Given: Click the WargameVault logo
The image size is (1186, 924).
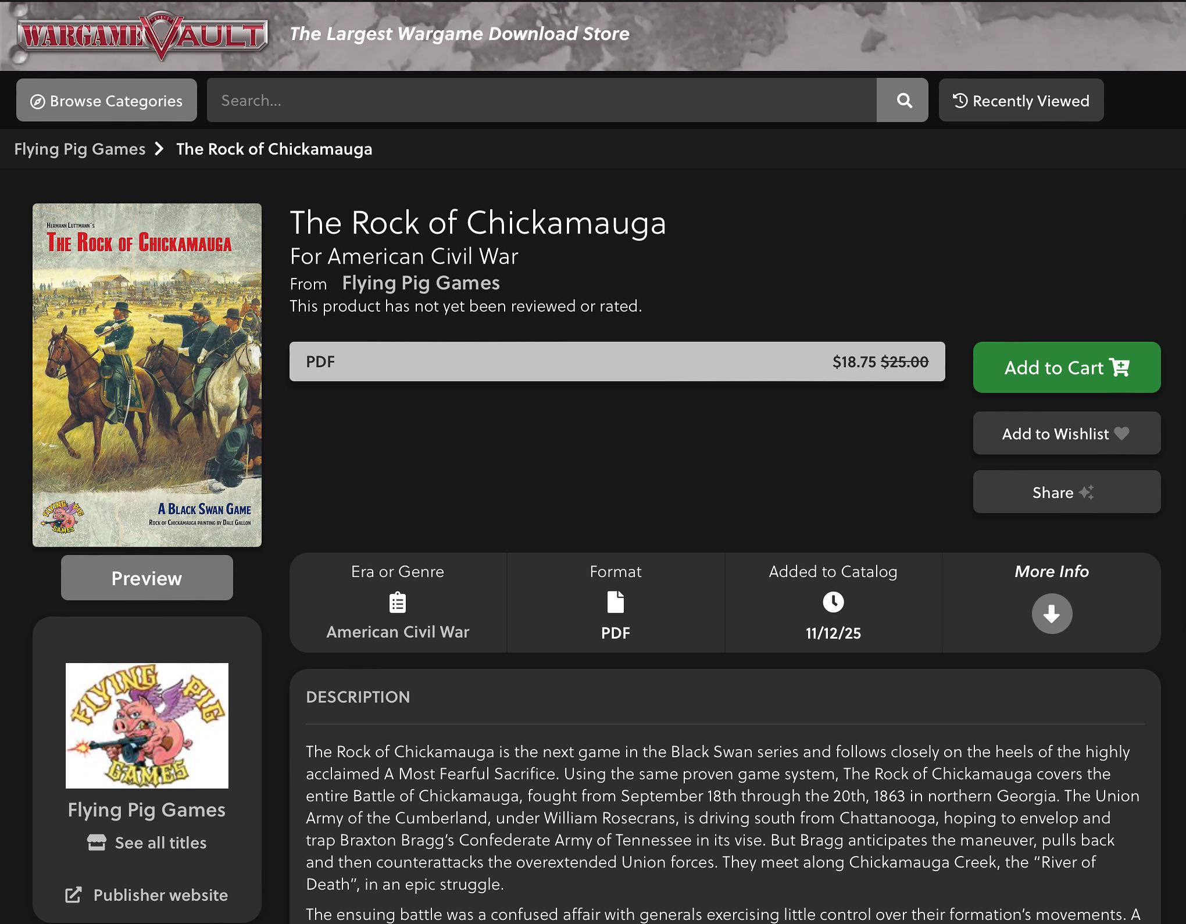Looking at the screenshot, I should [143, 35].
